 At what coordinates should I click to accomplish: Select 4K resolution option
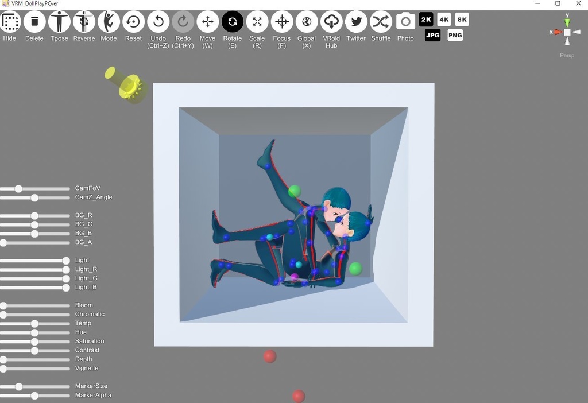click(444, 20)
